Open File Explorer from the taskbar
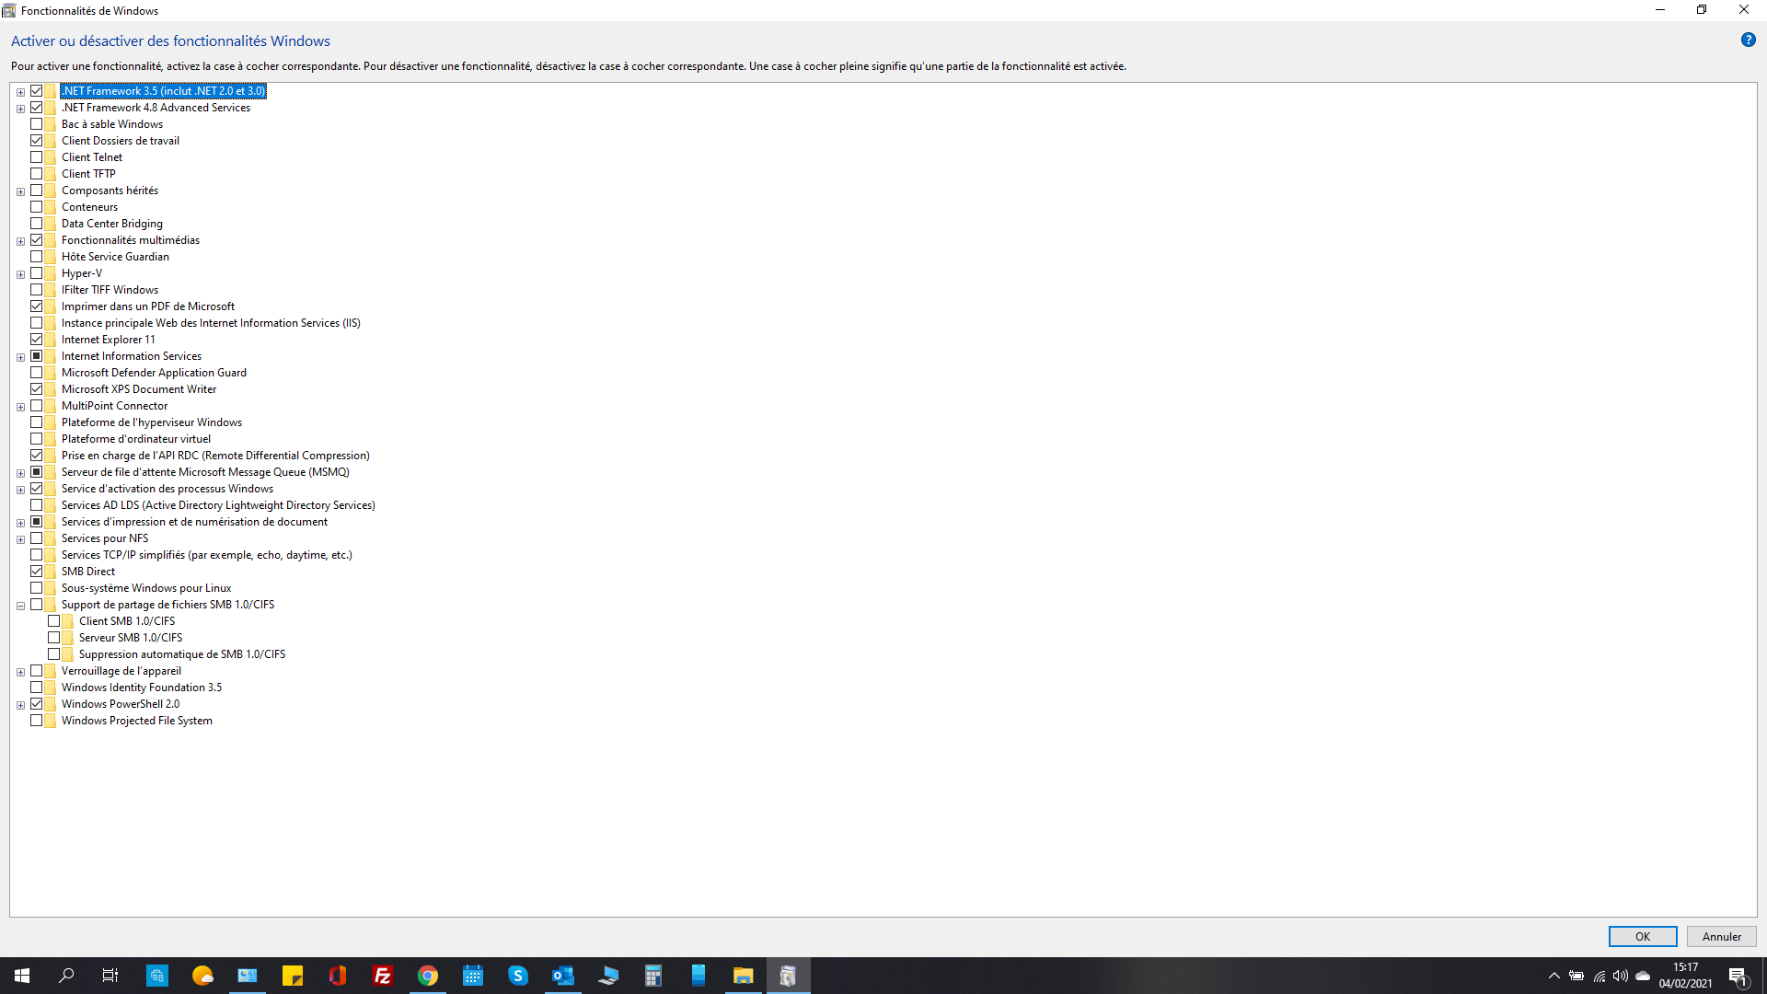This screenshot has width=1767, height=994. 743,976
